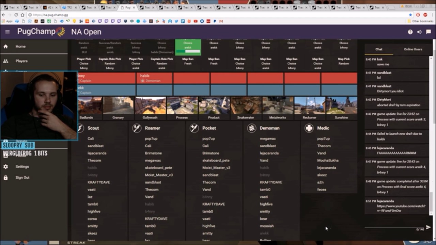
Task: Click the Players people icon
Action: coord(5,61)
